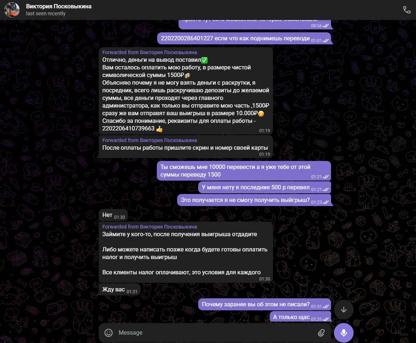Attach a file using paperclip icon
This screenshot has width=416, height=343.
(321, 333)
